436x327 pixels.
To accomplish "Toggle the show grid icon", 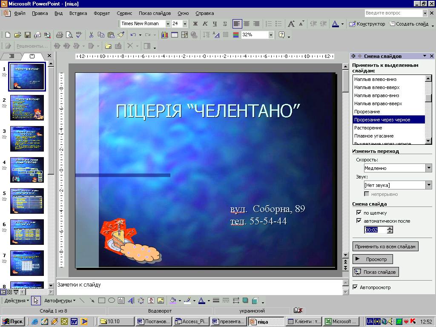I will (x=226, y=35).
